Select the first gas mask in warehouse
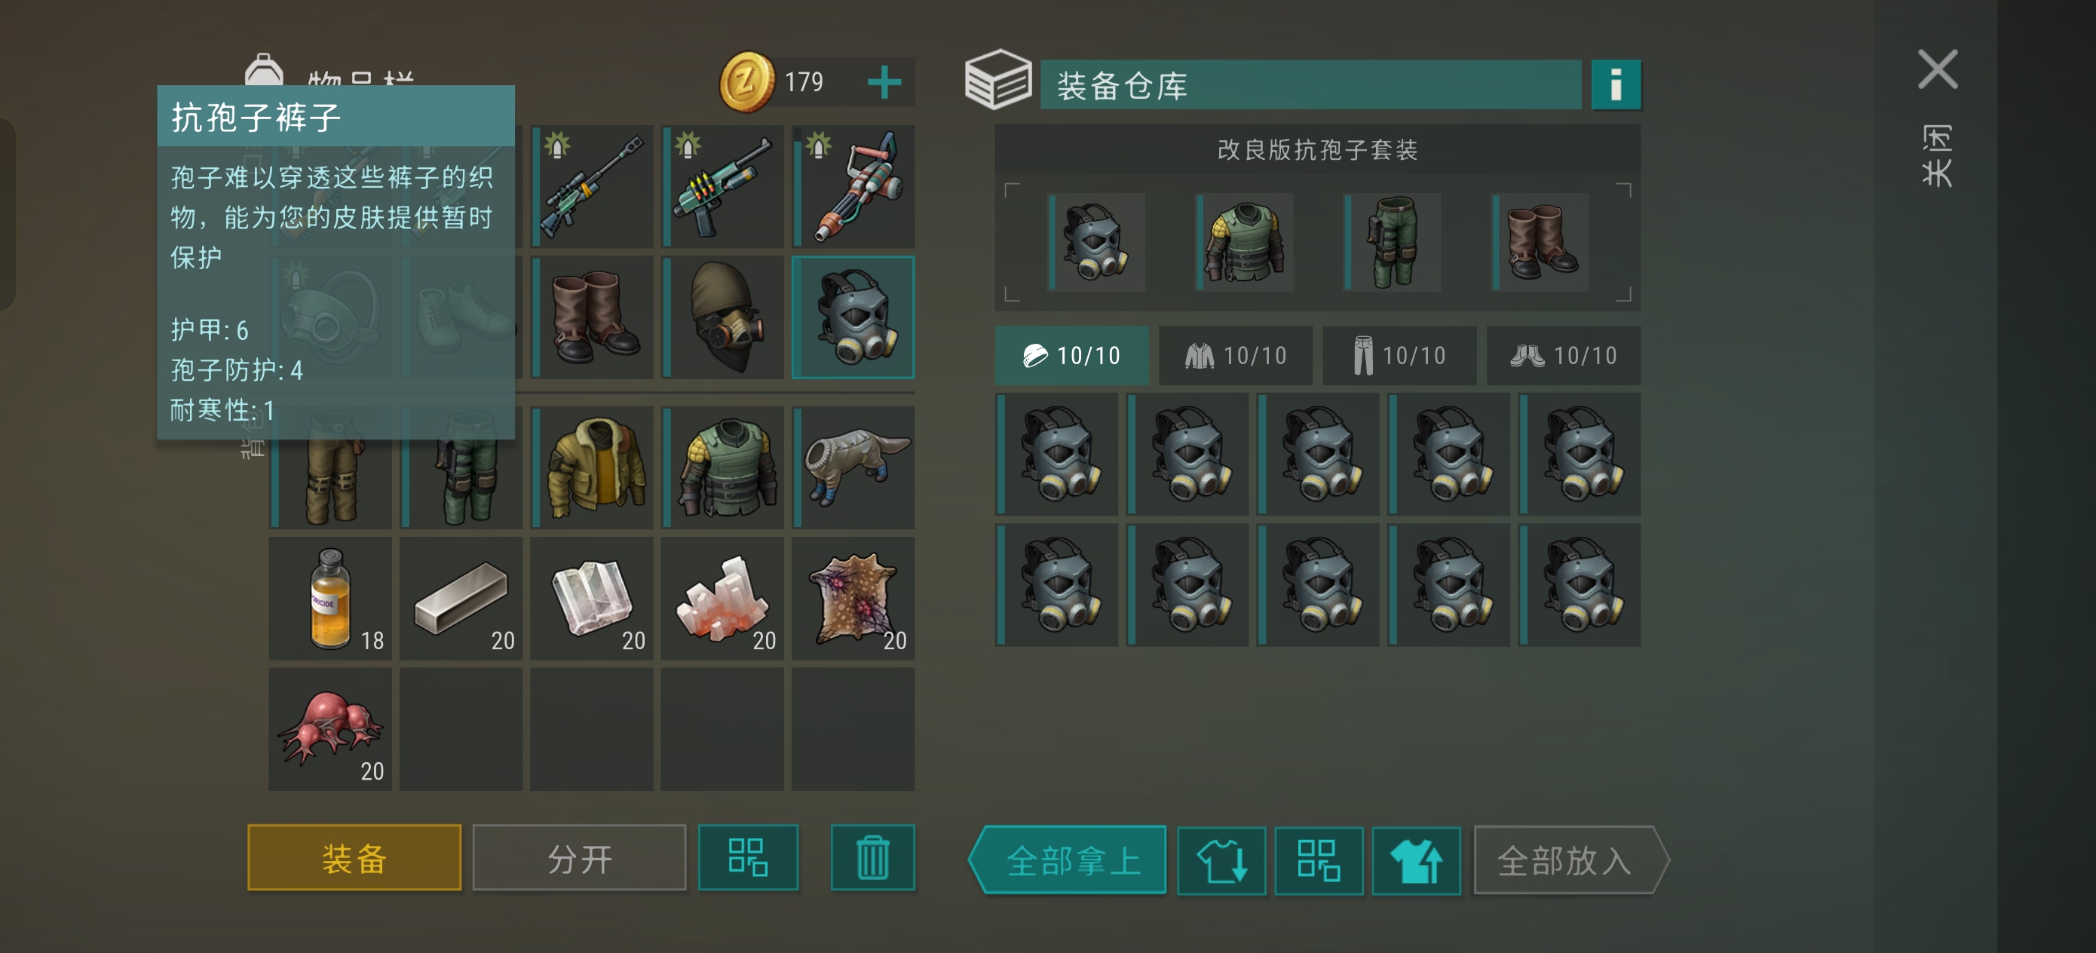The height and width of the screenshot is (953, 2096). pyautogui.click(x=1057, y=454)
